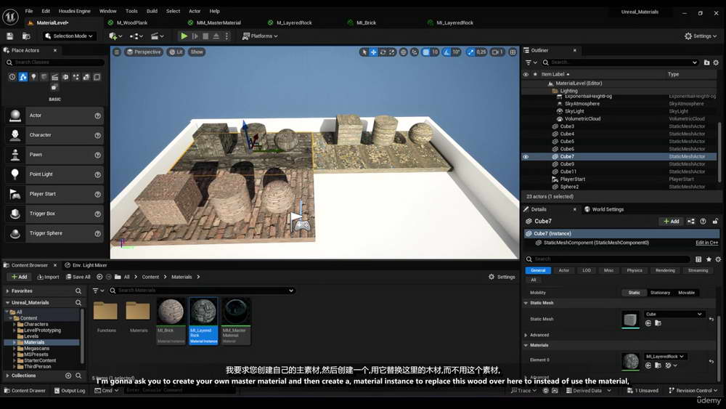Click the Details property matrix grid icon
The width and height of the screenshot is (726, 409).
698,259
